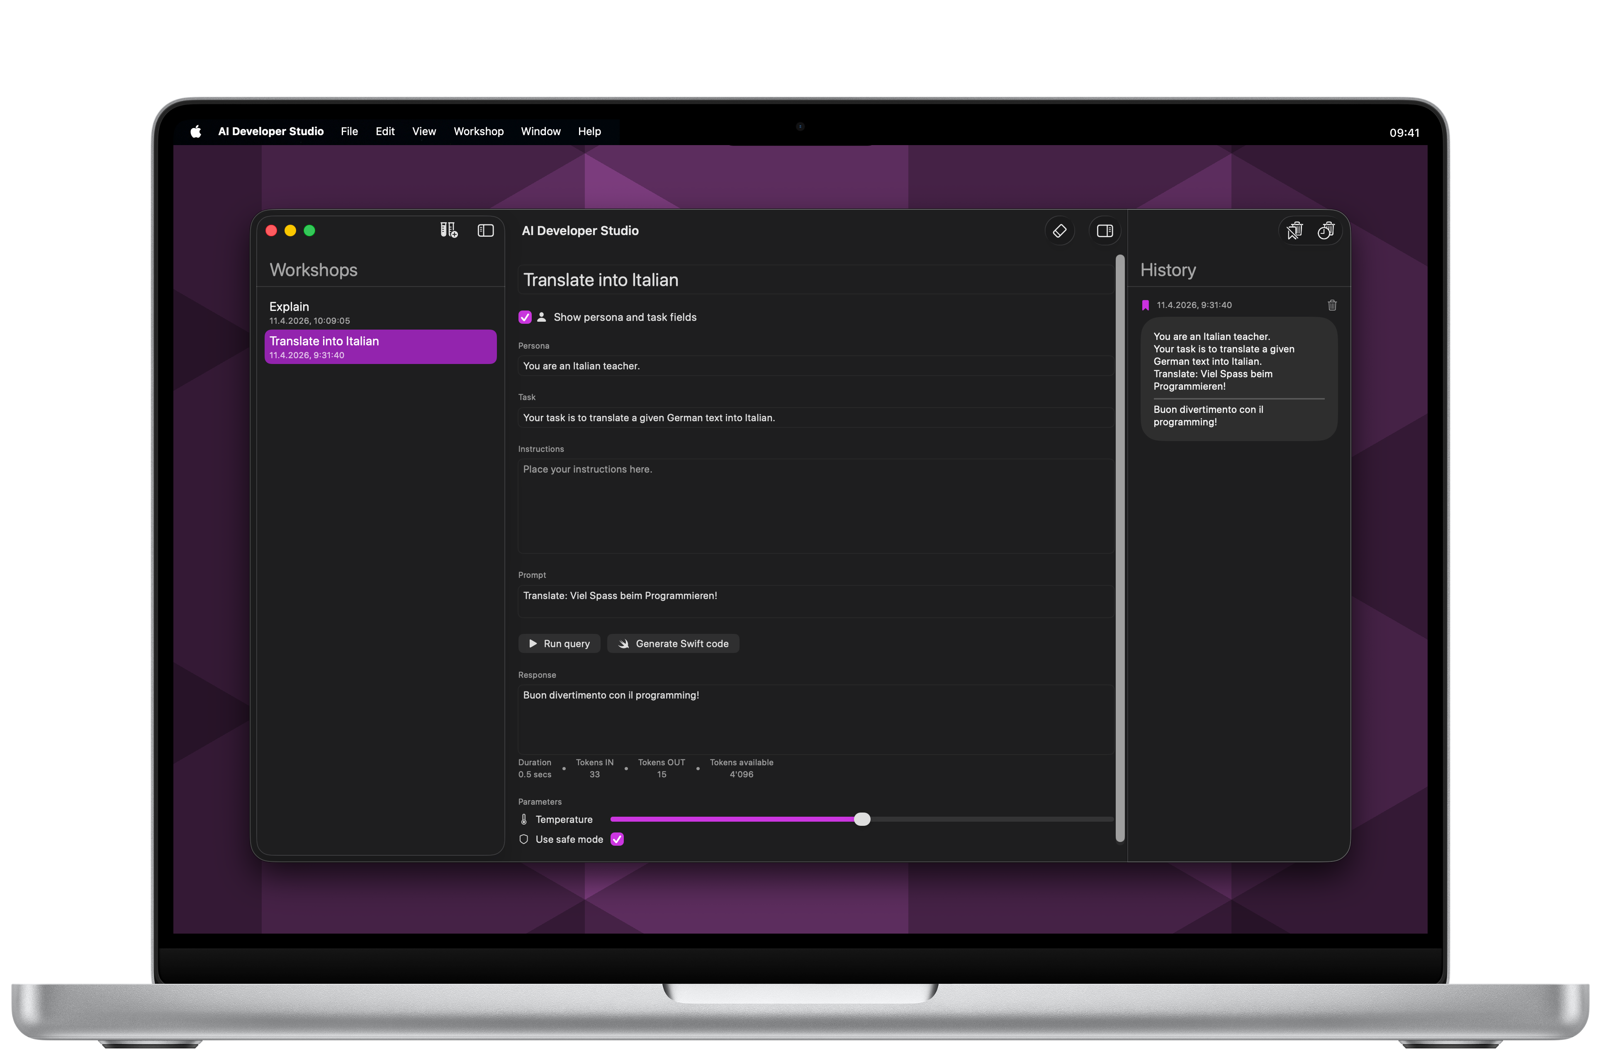The image size is (1601, 1053).
Task: Click the clock-and-trash clear history icon
Action: coord(1326,230)
